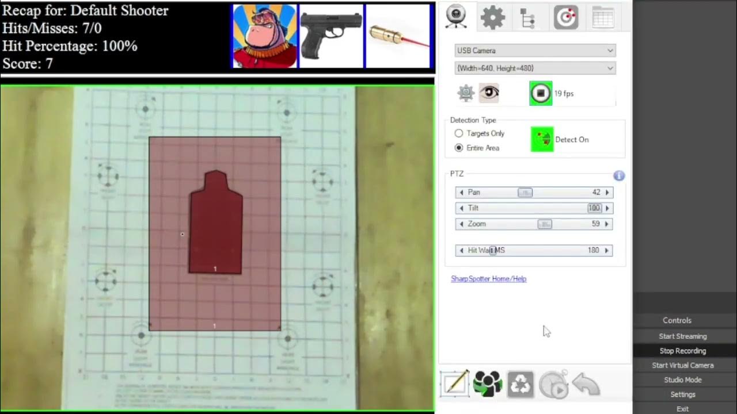Click Recap for: Default Shooter text

[x=85, y=10]
